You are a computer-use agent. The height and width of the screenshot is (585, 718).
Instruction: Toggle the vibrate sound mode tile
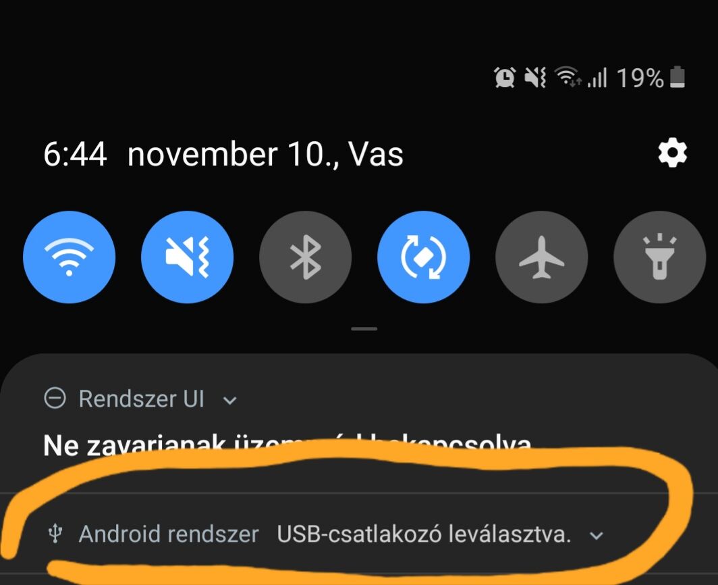188,257
